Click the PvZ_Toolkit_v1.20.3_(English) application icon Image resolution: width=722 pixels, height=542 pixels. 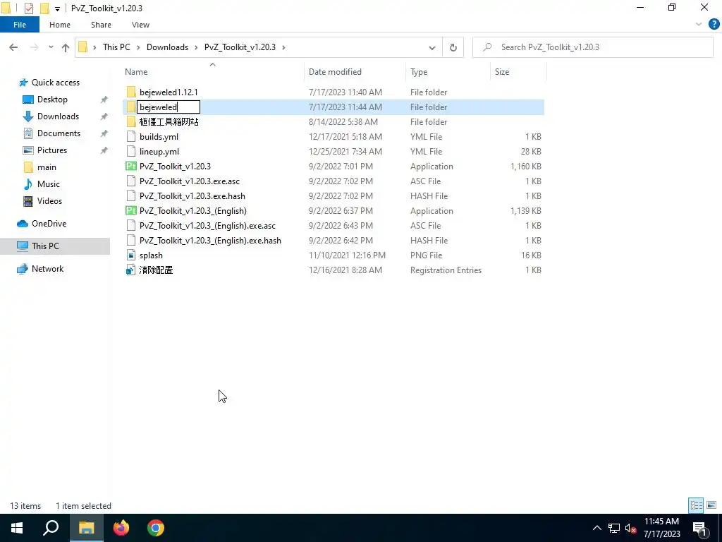pyautogui.click(x=131, y=210)
